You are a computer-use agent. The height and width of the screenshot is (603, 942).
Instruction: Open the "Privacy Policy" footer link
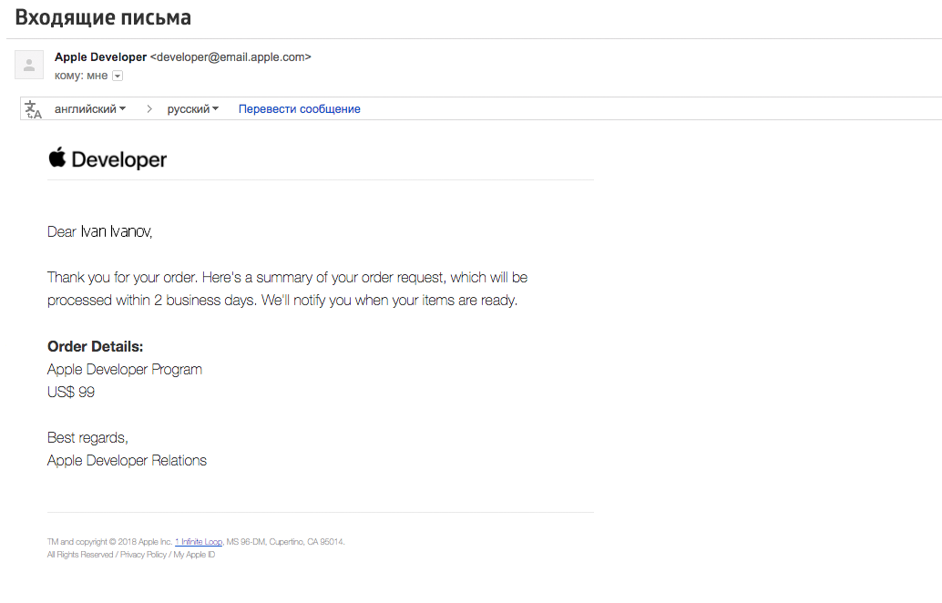[143, 555]
